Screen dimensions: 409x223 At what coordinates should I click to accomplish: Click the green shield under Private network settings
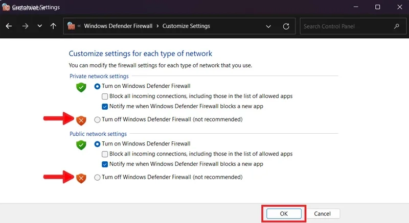81,87
